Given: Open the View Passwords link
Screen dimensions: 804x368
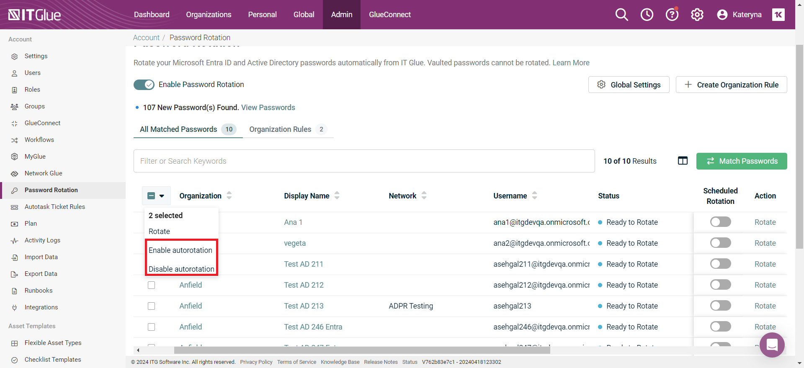Looking at the screenshot, I should tap(268, 108).
